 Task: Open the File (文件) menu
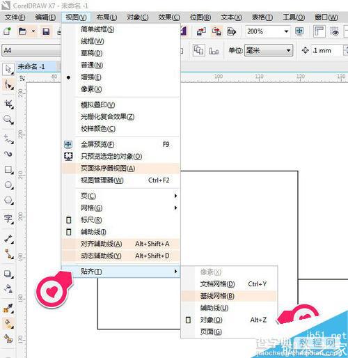15,17
